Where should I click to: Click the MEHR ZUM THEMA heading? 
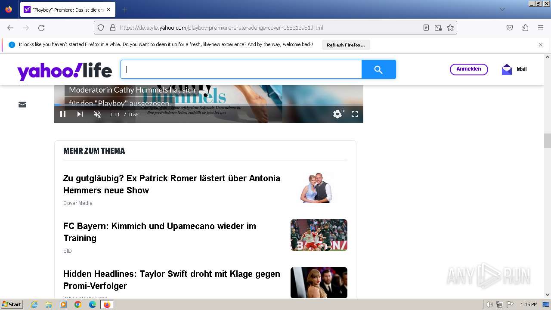tap(94, 151)
